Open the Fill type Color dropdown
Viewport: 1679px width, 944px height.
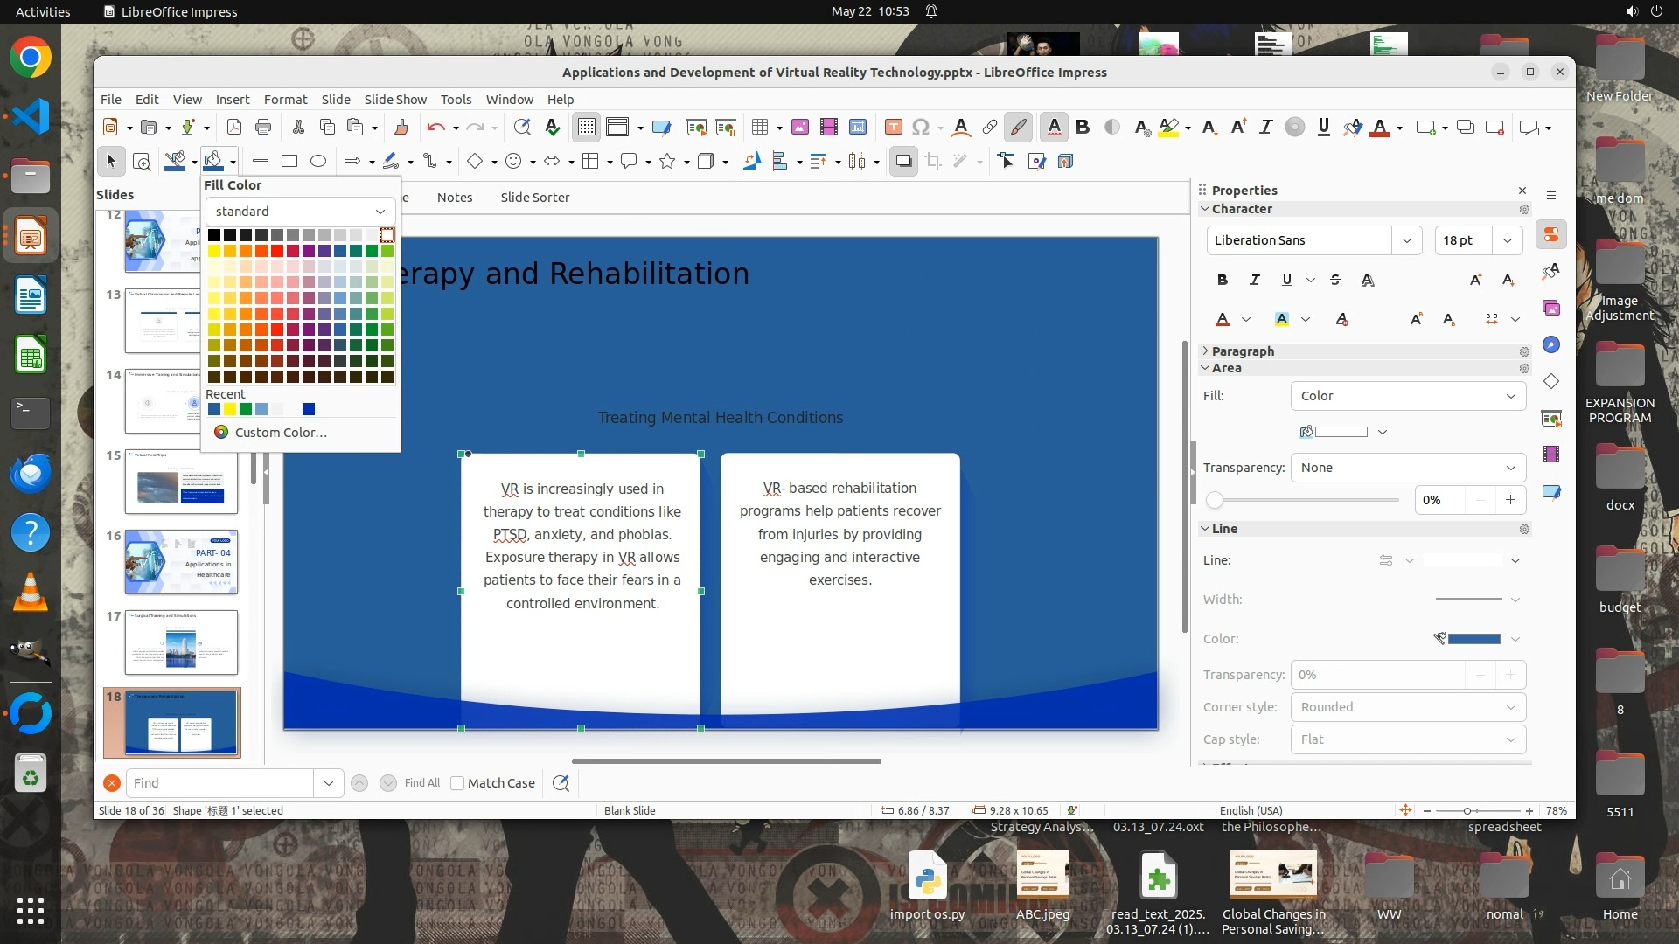tap(1407, 396)
